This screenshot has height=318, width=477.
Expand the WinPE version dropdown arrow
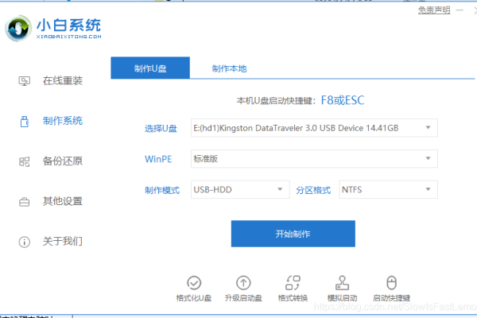pyautogui.click(x=428, y=158)
